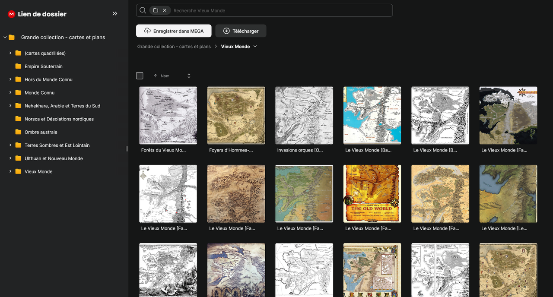The image size is (553, 297).
Task: Expand Hors du Monde Connu chevron
Action: coord(10,79)
